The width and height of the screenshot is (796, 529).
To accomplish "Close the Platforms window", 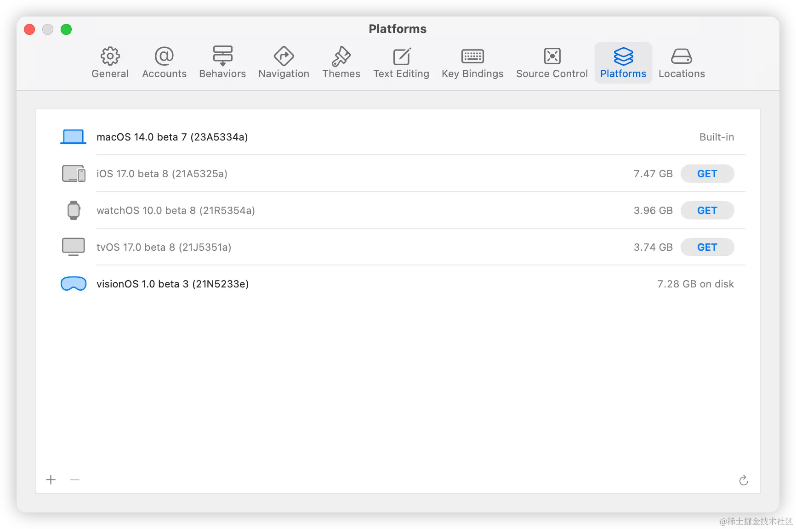I will 29,29.
